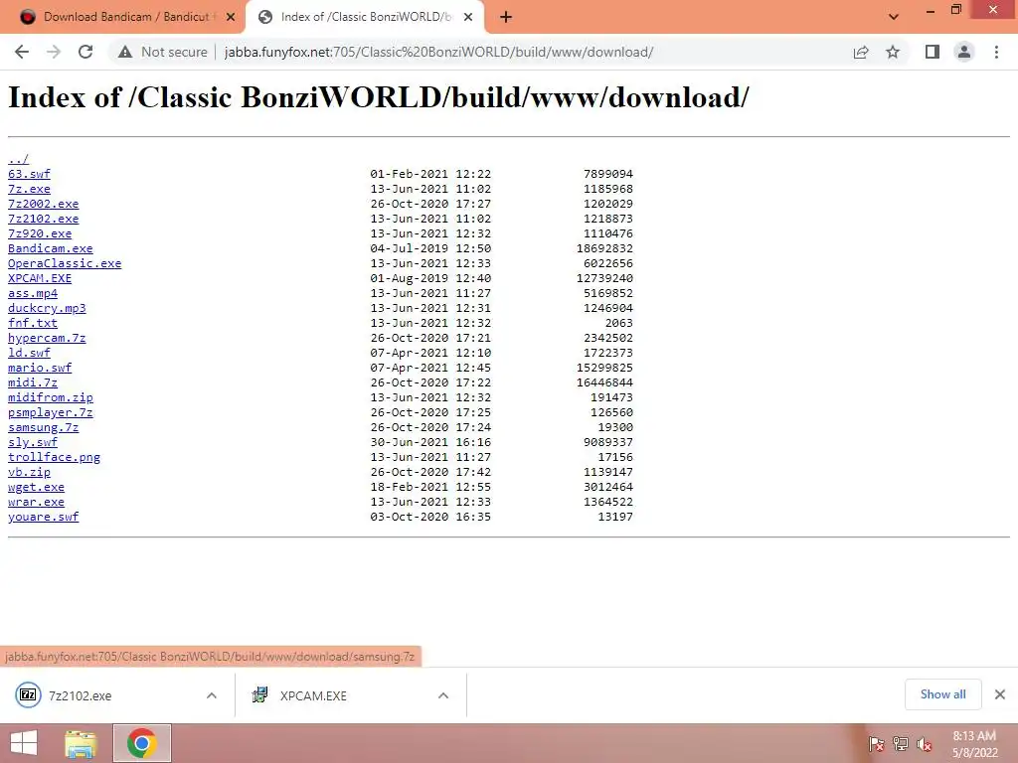1018x763 pixels.
Task: Go back to the previous page
Action: point(22,52)
